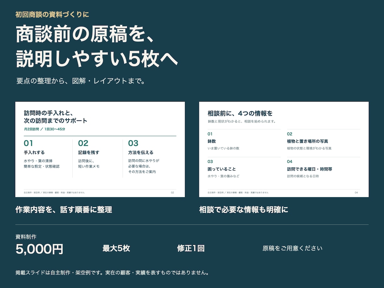Screen dimensions: 384x288
Task: Click the text いま置いている鉢の数
Action: click(223, 148)
